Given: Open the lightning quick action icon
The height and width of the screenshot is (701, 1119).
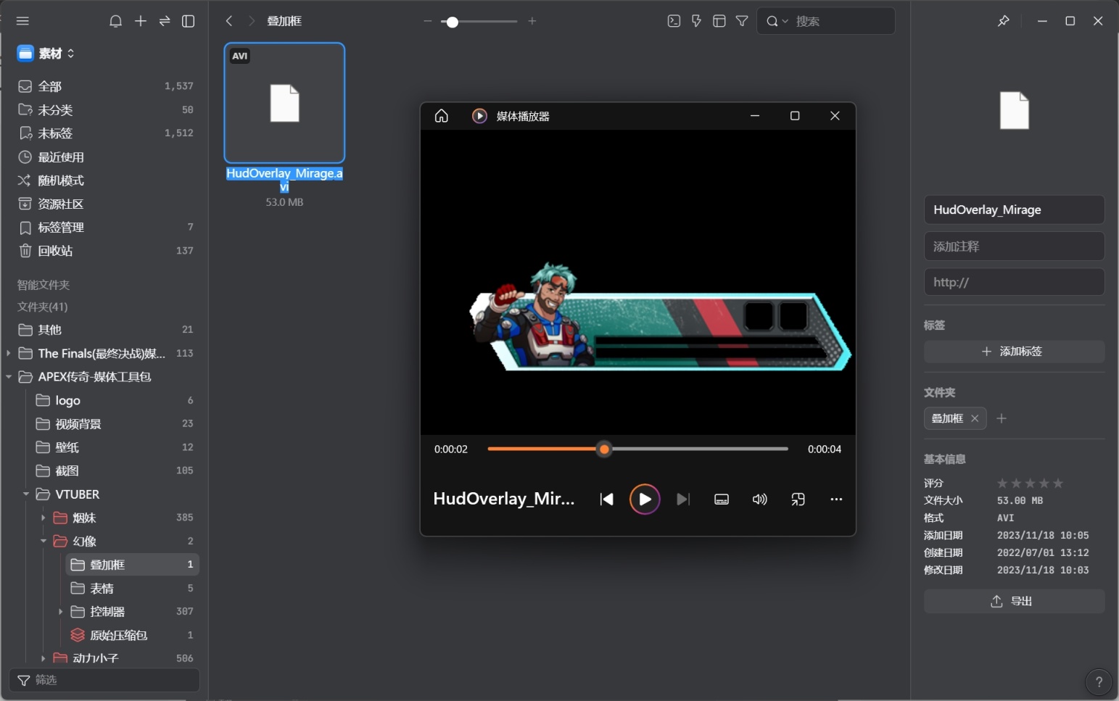Looking at the screenshot, I should click(696, 21).
